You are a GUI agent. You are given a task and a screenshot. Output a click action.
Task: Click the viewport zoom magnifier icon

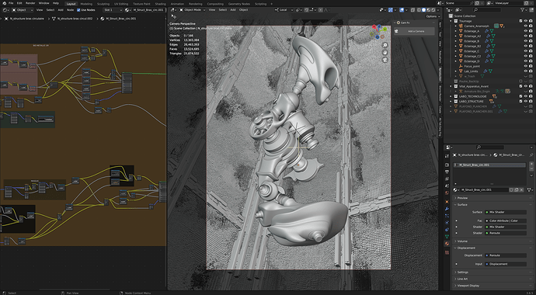coord(385,45)
